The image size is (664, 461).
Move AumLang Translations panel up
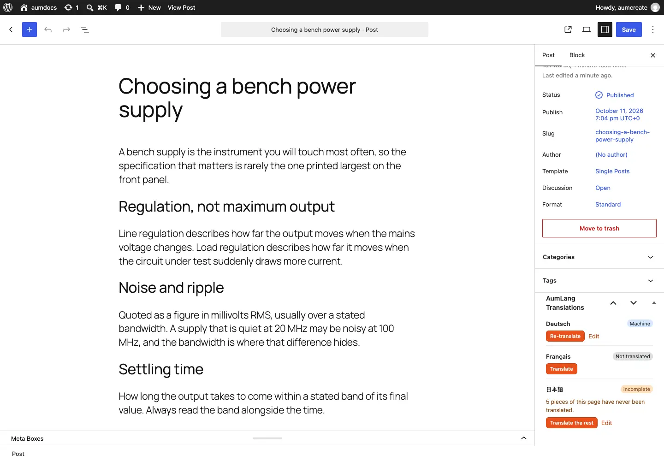613,303
